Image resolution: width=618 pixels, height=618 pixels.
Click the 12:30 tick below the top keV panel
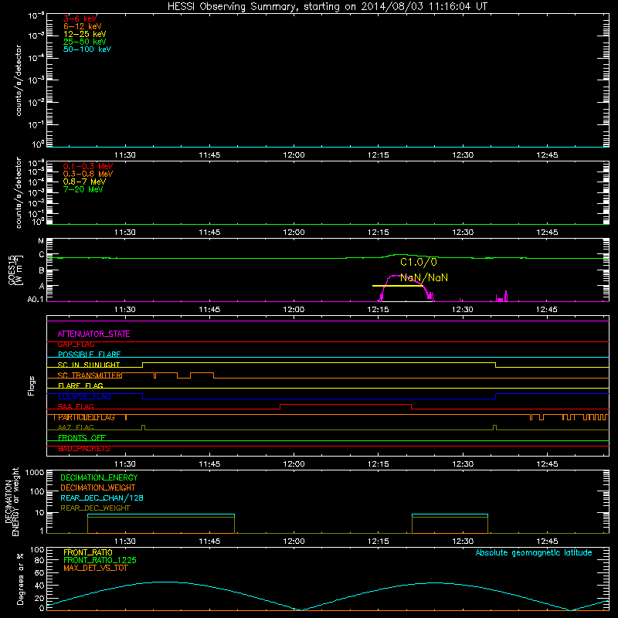(463, 155)
